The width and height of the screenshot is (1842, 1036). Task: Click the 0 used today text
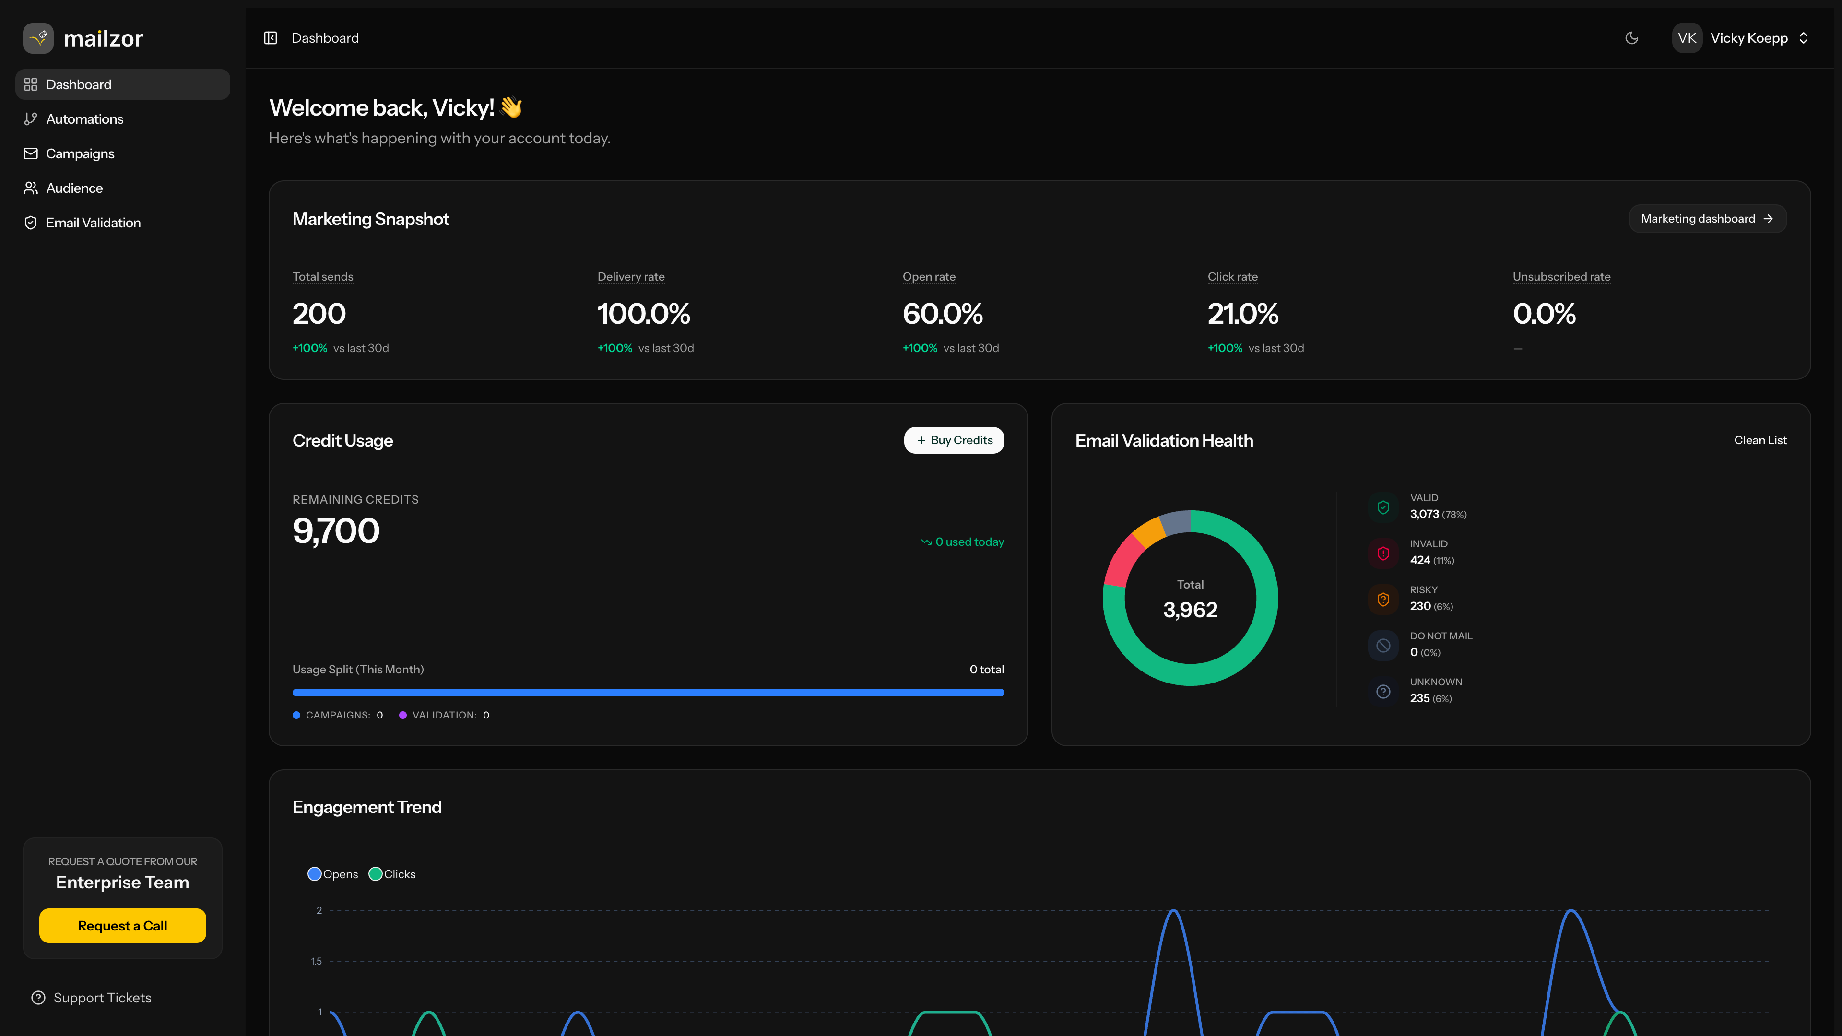coord(969,542)
